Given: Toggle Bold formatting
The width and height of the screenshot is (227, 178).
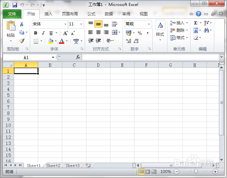Looking at the screenshot, I should pyautogui.click(x=35, y=33).
